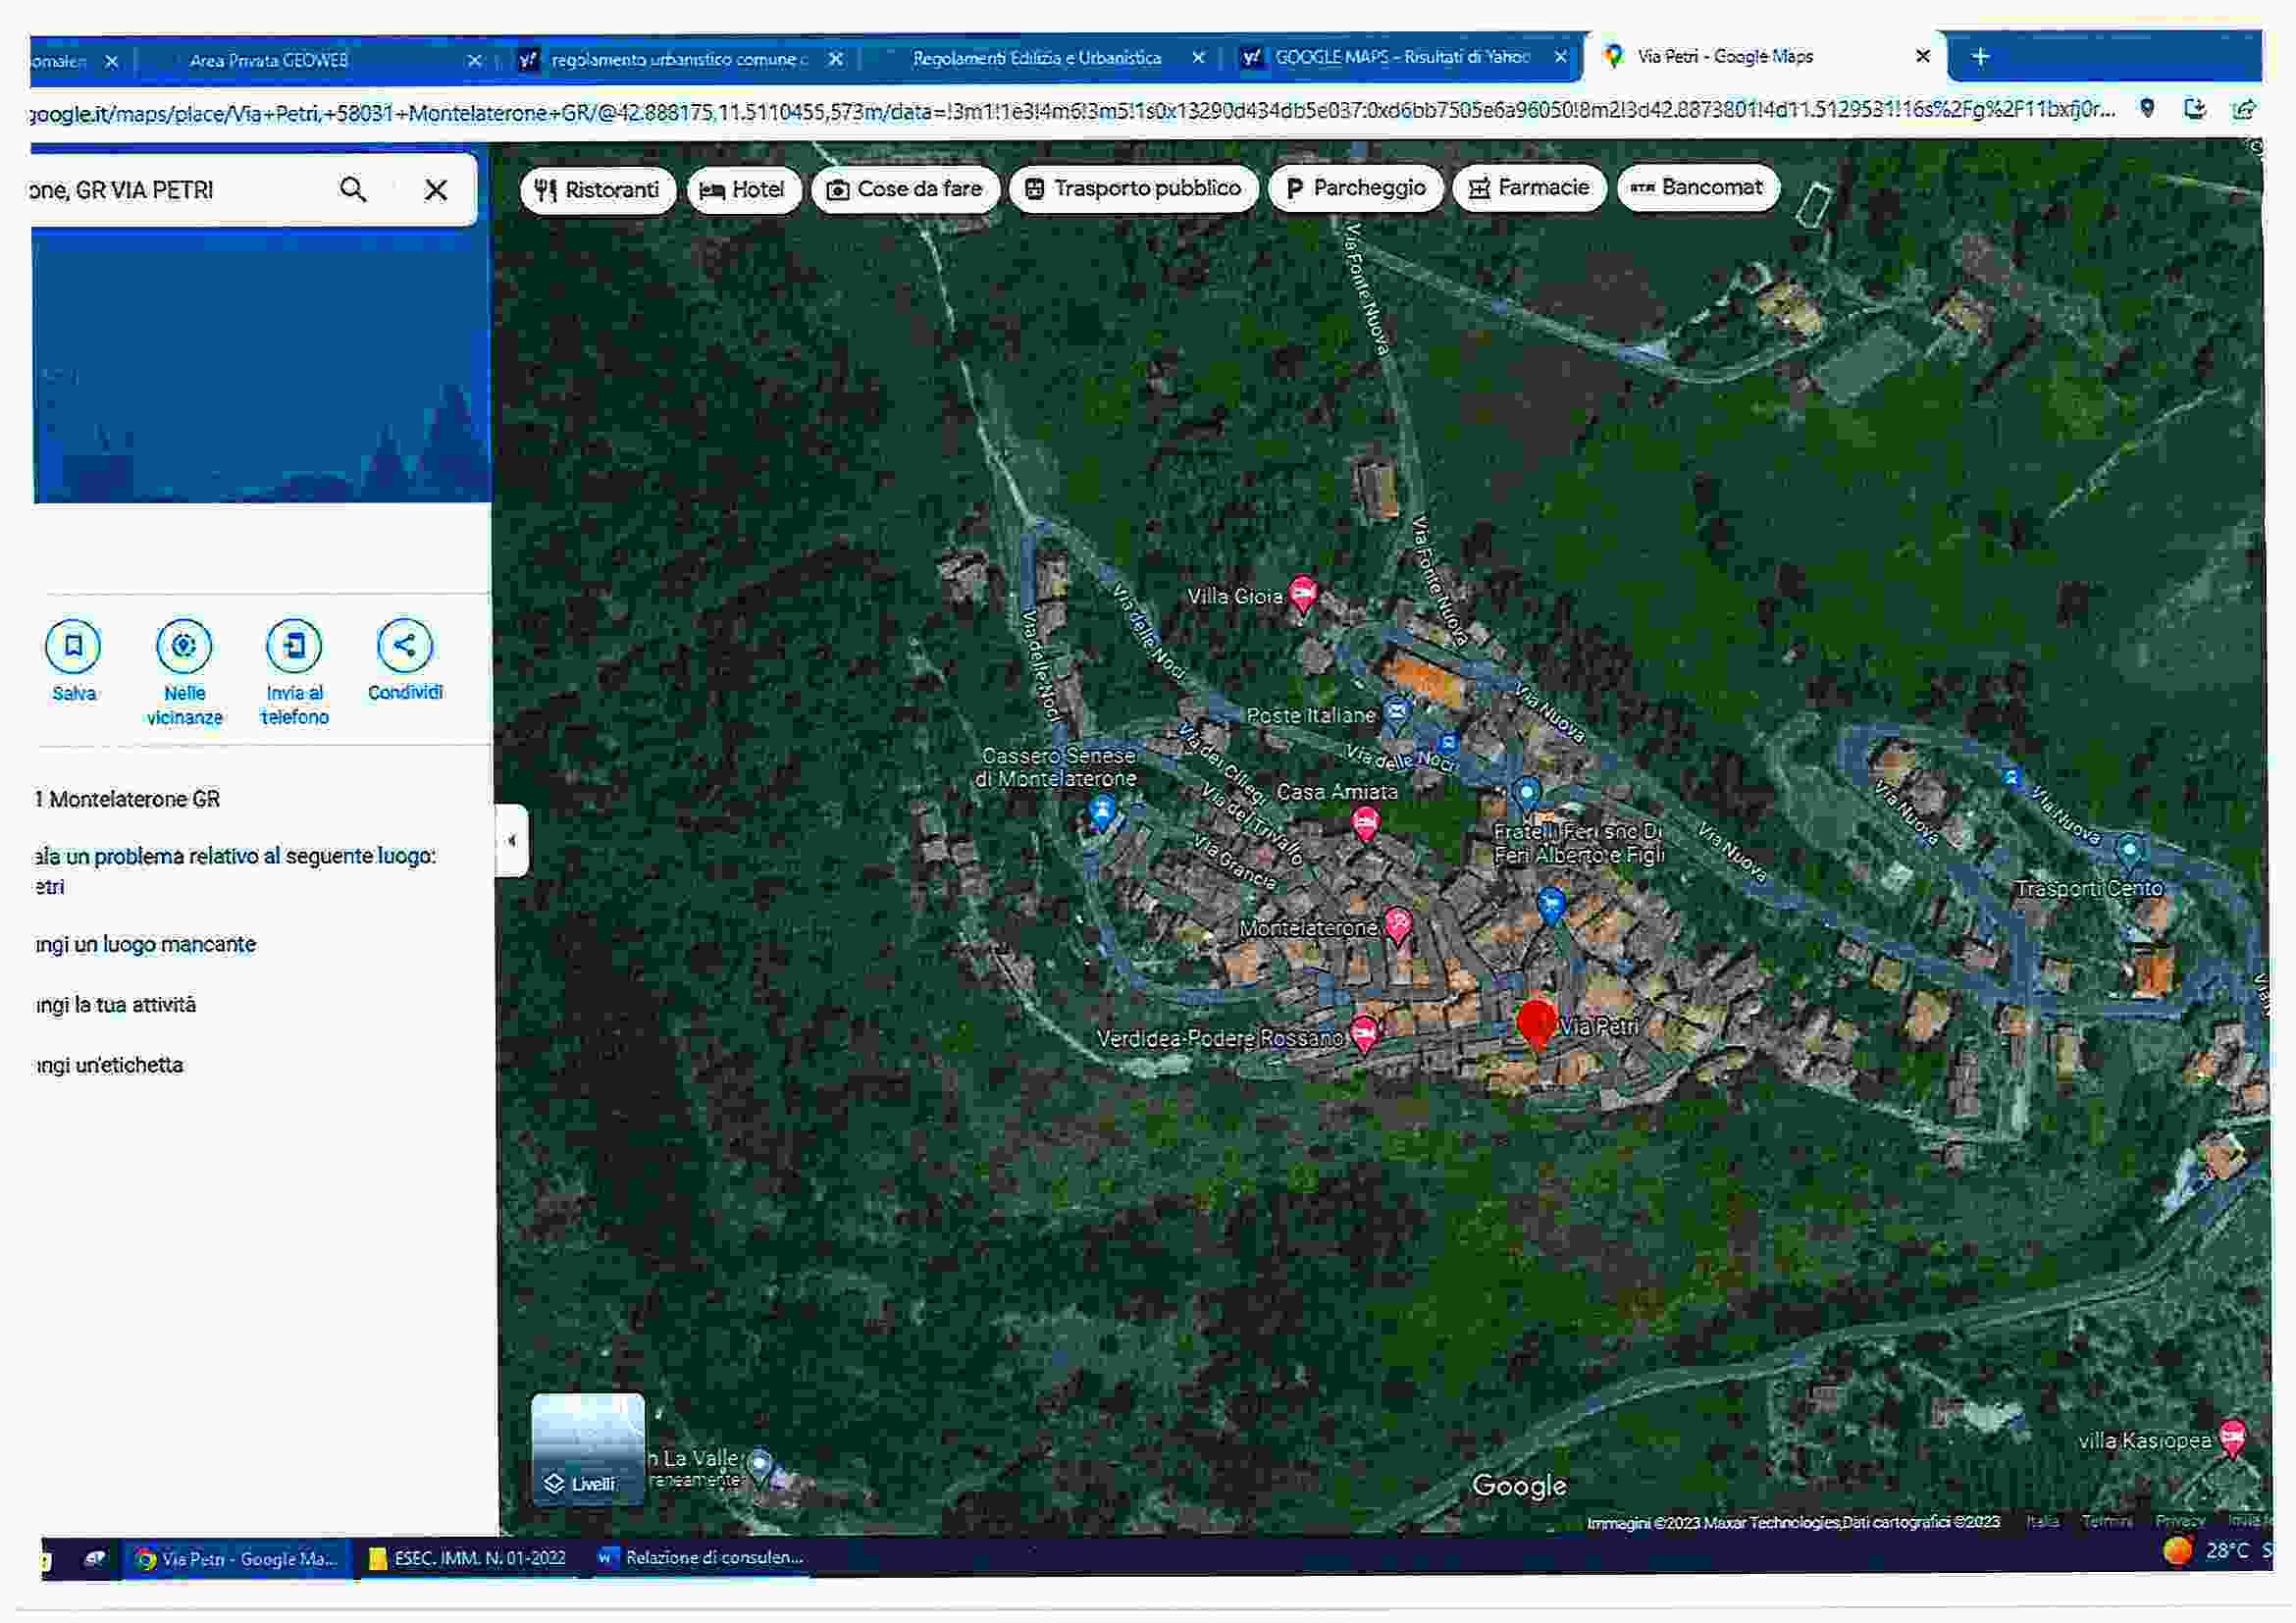Click the Villa Gioia hotel marker
This screenshot has width=2296, height=1623.
tap(1302, 594)
